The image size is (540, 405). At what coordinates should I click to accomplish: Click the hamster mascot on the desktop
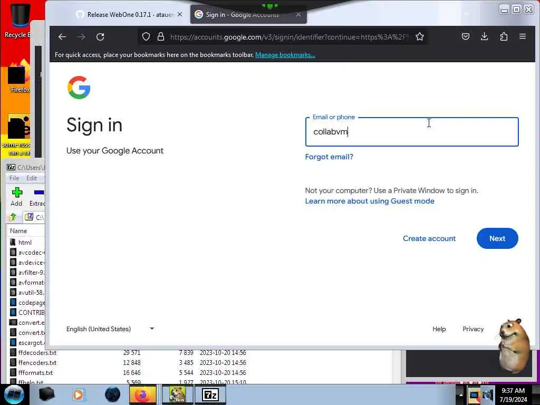pos(515,346)
